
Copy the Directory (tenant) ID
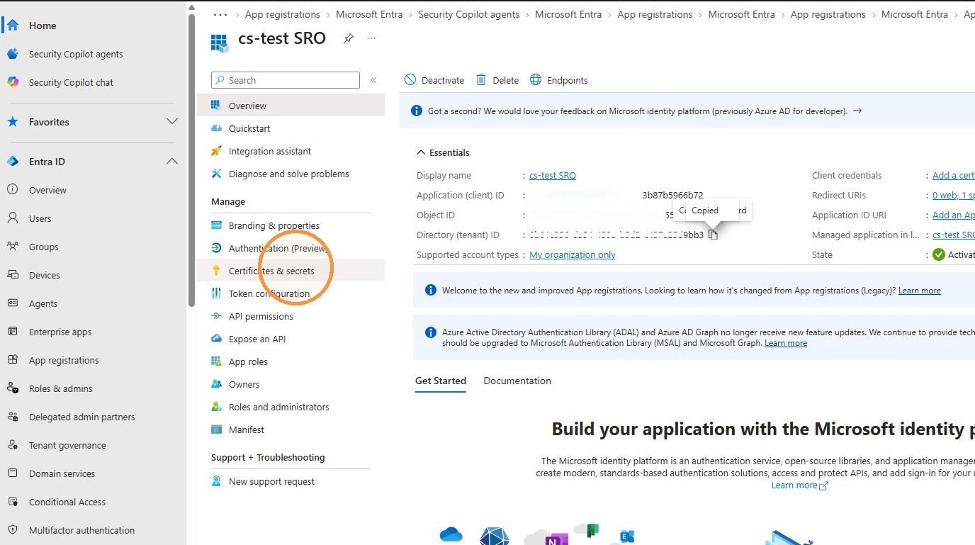(714, 235)
